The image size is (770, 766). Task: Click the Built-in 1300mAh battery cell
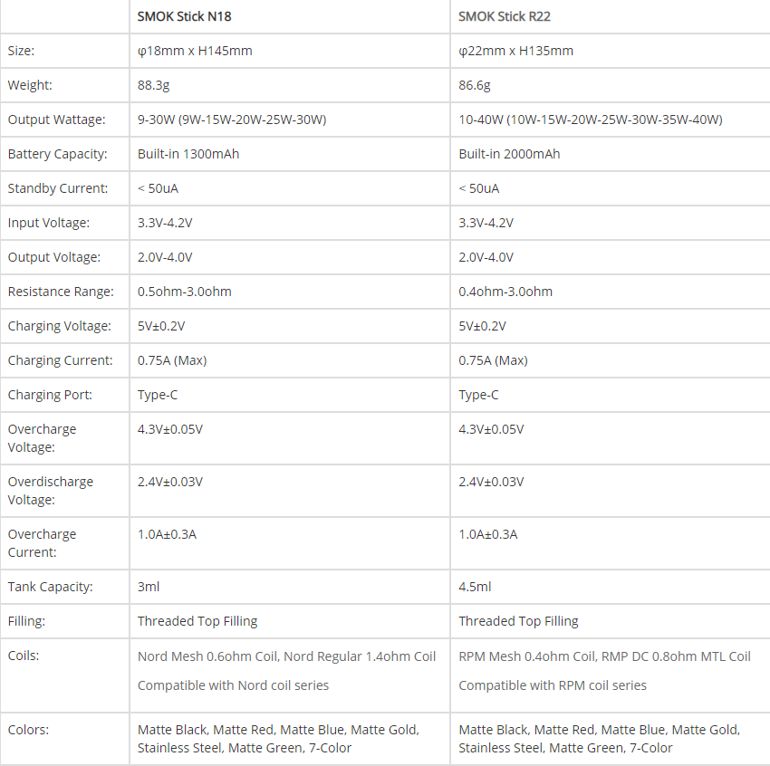[188, 154]
